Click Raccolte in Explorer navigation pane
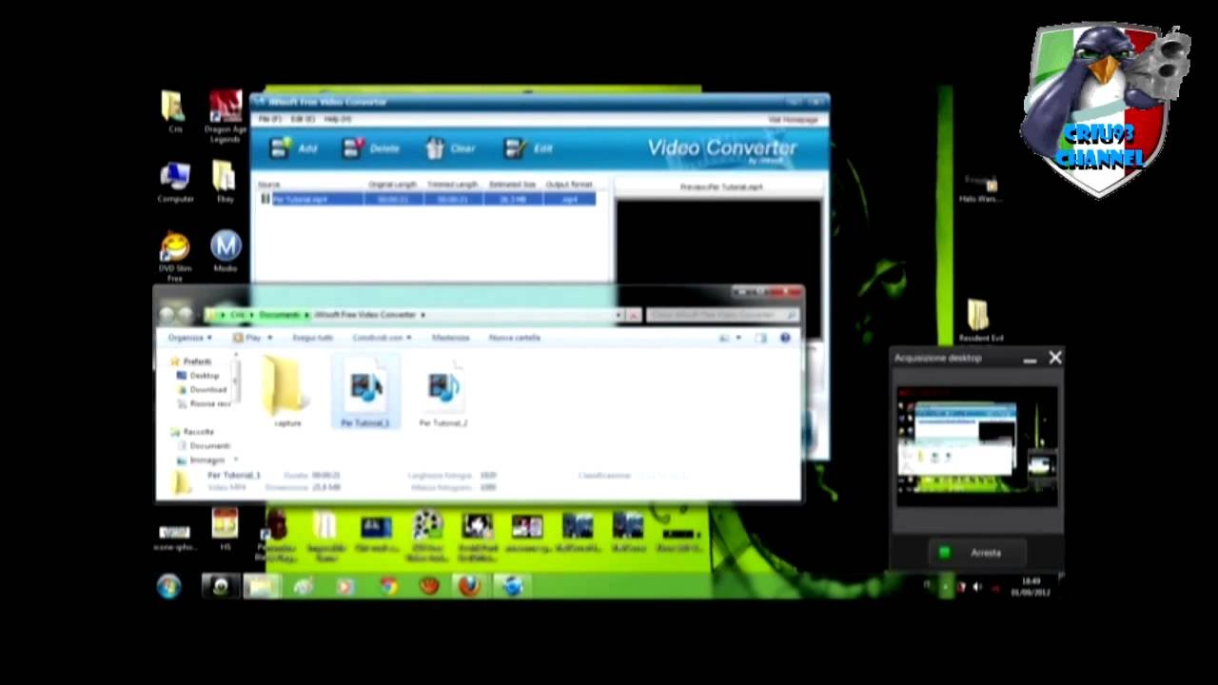 [x=198, y=432]
